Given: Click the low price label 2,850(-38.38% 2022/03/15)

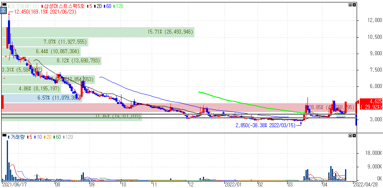Looking at the screenshot, I should (266, 125).
